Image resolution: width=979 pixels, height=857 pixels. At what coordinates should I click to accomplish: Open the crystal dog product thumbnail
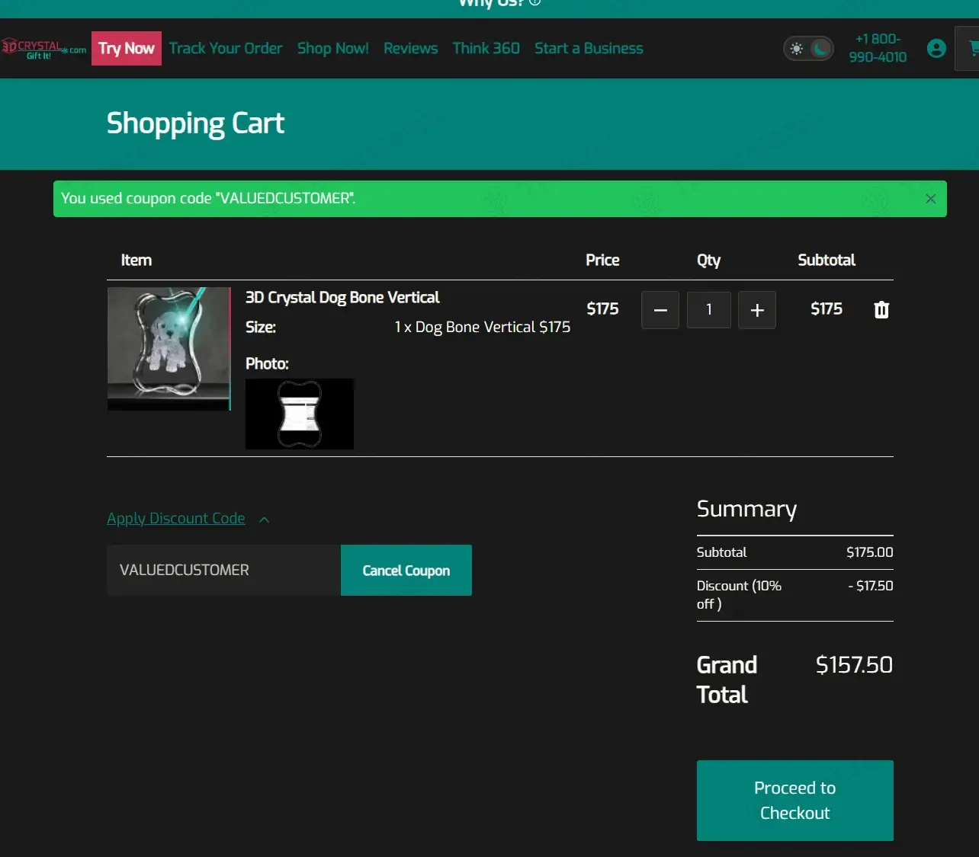coord(169,349)
